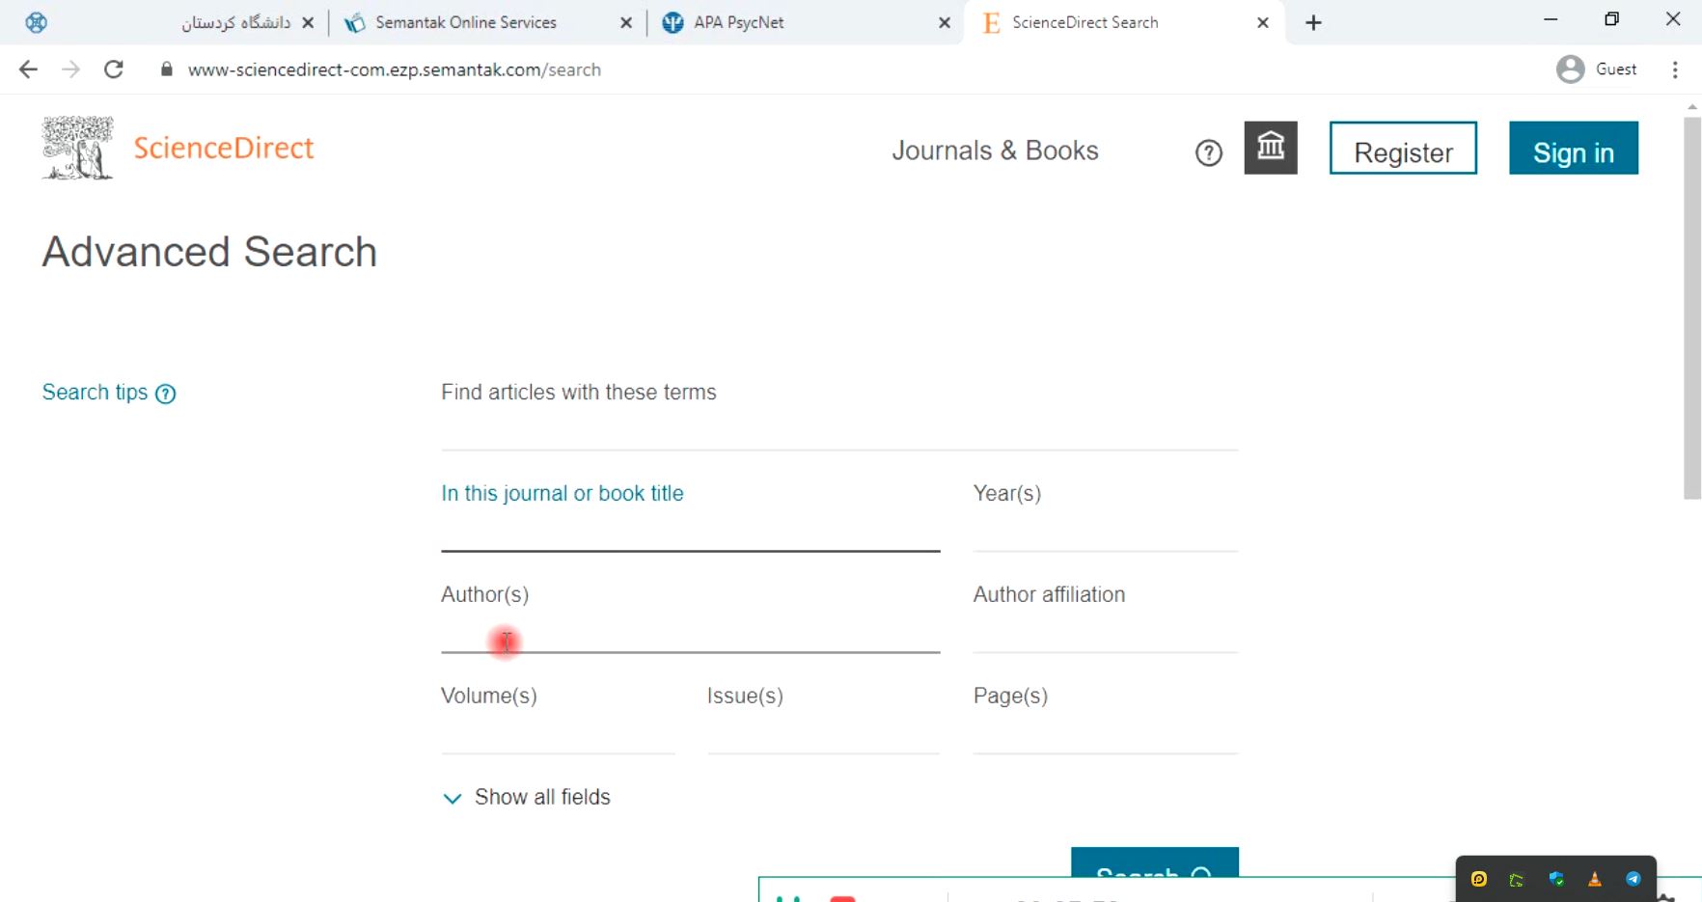The image size is (1702, 902).
Task: Open Windows Security shield tray icon
Action: tap(1556, 879)
